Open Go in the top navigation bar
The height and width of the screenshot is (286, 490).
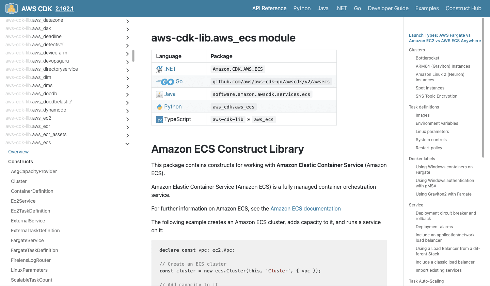(358, 9)
